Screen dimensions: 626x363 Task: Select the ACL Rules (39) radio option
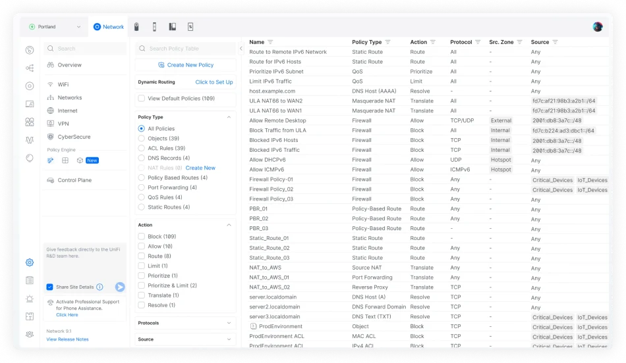click(x=141, y=148)
